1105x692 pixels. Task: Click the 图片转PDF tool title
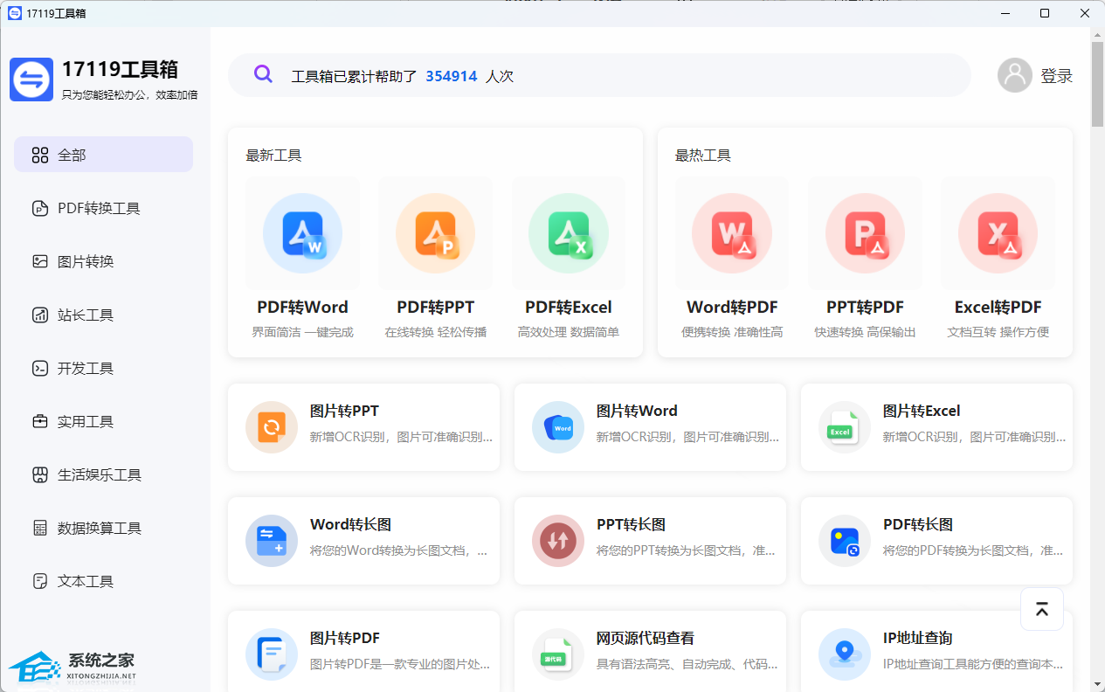tap(344, 638)
